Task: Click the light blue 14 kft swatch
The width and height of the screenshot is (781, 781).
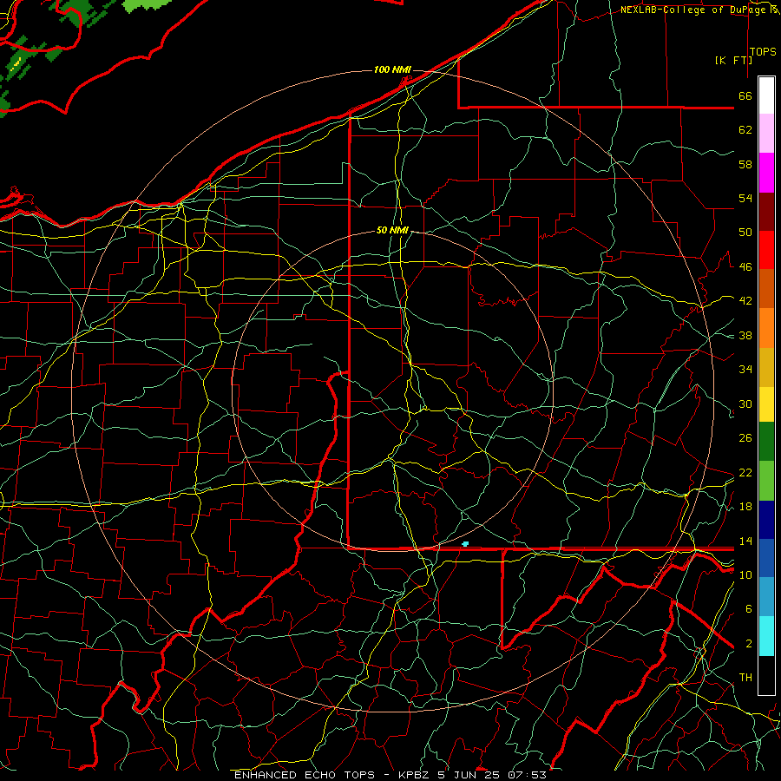Action: (x=766, y=597)
